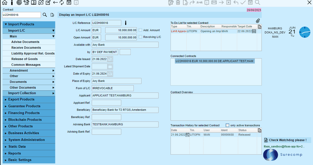Expand the Guarantee Products section

tap(29, 106)
